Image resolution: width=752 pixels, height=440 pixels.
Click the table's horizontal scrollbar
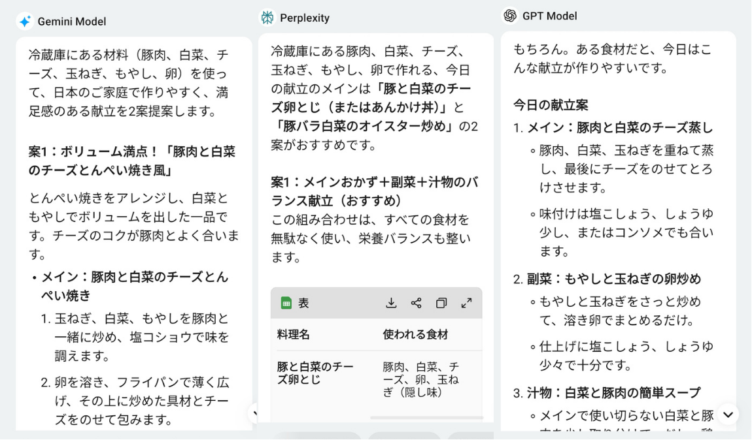tap(426, 418)
